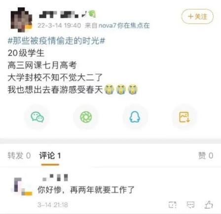Like the comment with thumbs-up icon
This screenshot has width=221, height=214.
click(x=209, y=205)
